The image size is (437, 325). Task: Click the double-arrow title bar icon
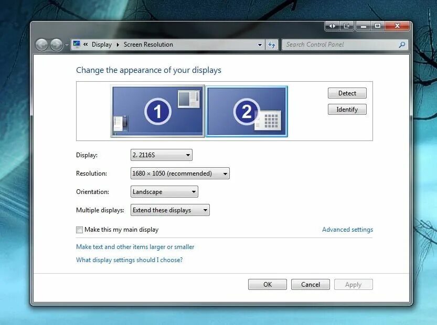click(x=332, y=26)
